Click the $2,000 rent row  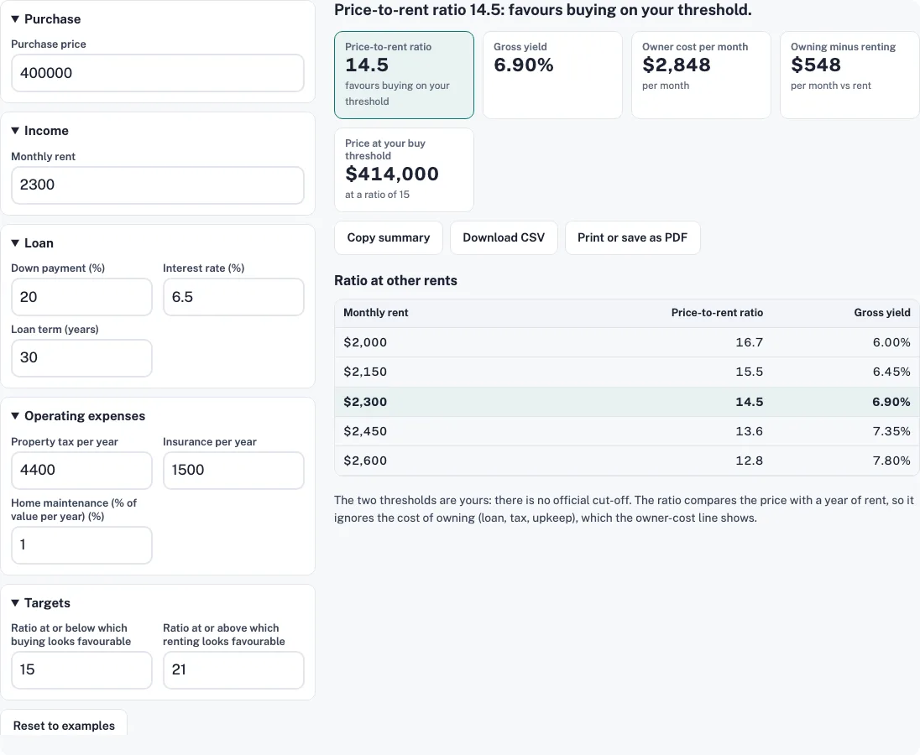point(627,342)
